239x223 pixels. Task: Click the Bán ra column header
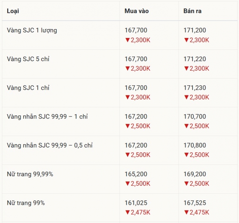[x=193, y=11]
